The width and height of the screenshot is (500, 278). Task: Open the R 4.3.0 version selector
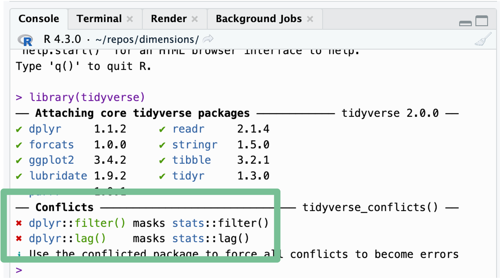coord(62,39)
